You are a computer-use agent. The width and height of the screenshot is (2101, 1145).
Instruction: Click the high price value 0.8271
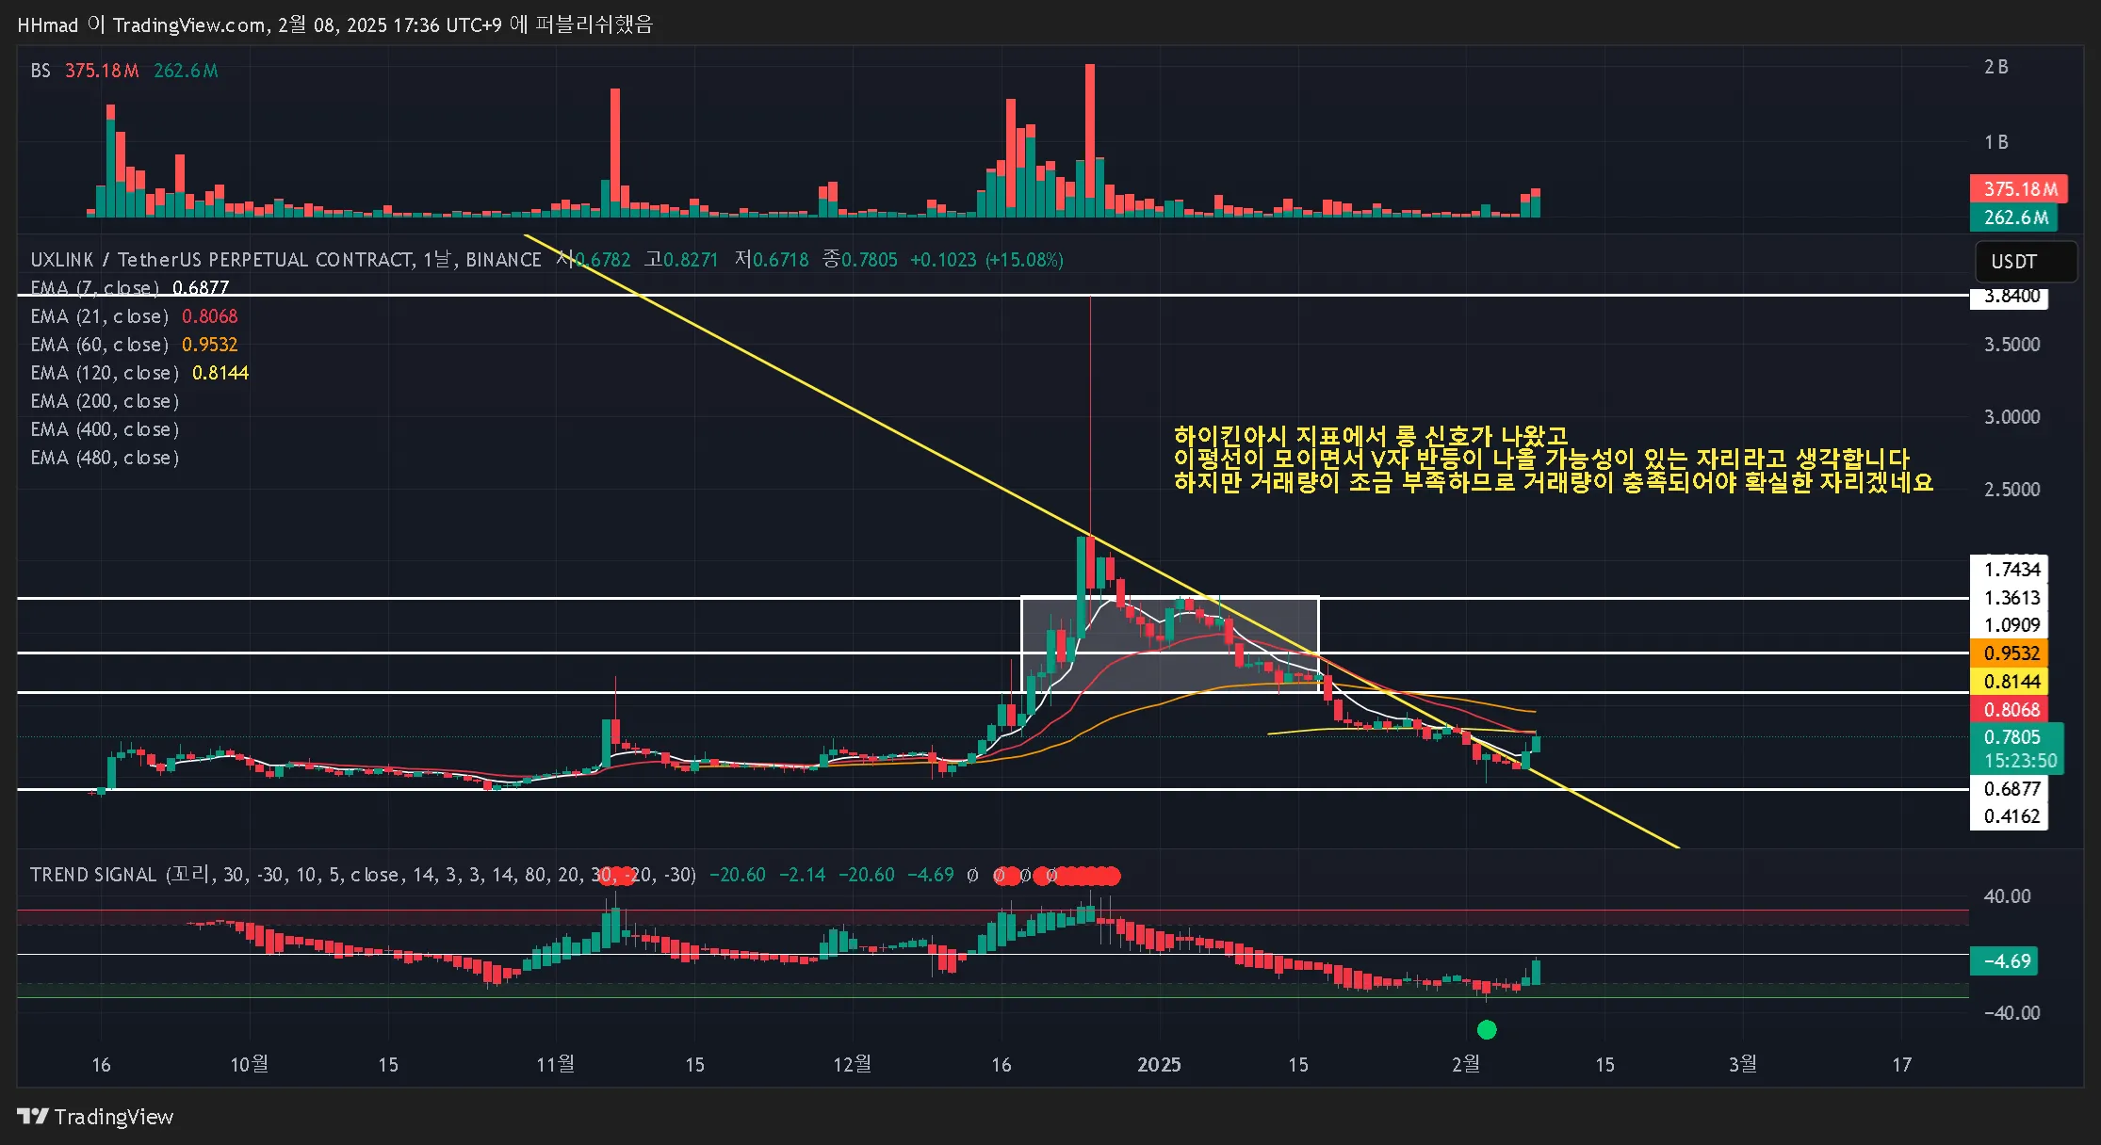point(691,260)
